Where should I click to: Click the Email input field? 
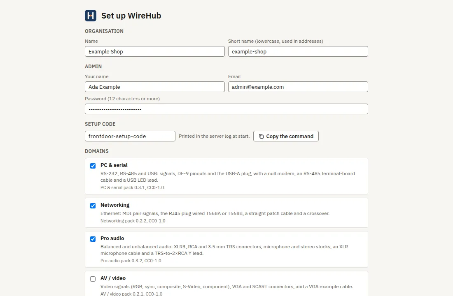[x=298, y=87]
